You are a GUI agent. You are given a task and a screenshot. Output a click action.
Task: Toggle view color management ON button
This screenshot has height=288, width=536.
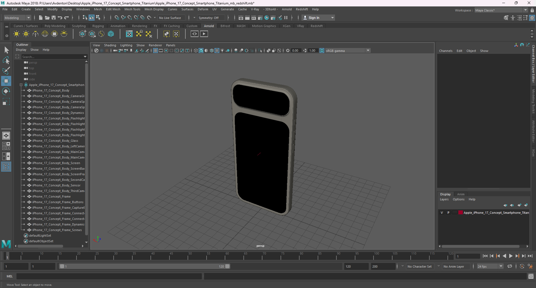point(322,51)
